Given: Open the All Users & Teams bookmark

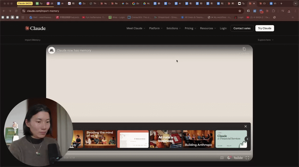Looking at the screenshot, I should 193,17.
